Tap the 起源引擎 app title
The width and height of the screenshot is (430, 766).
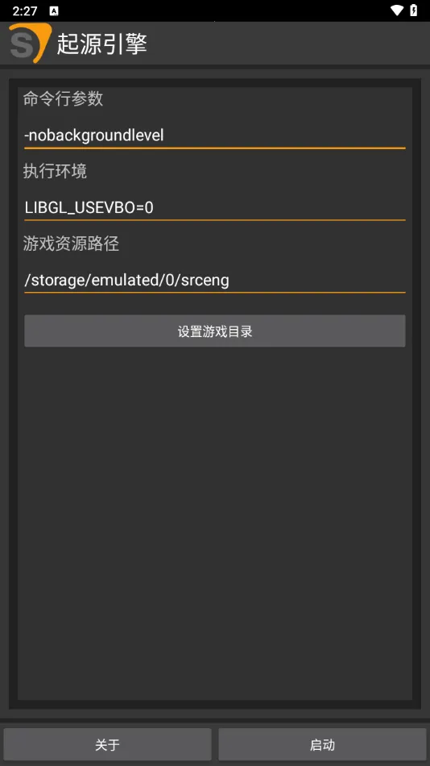click(x=102, y=44)
